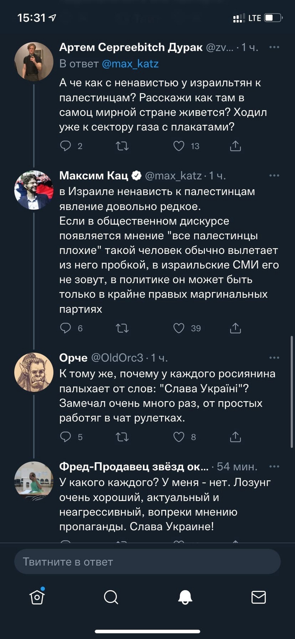Open Орче's orc avatar

click(x=34, y=372)
